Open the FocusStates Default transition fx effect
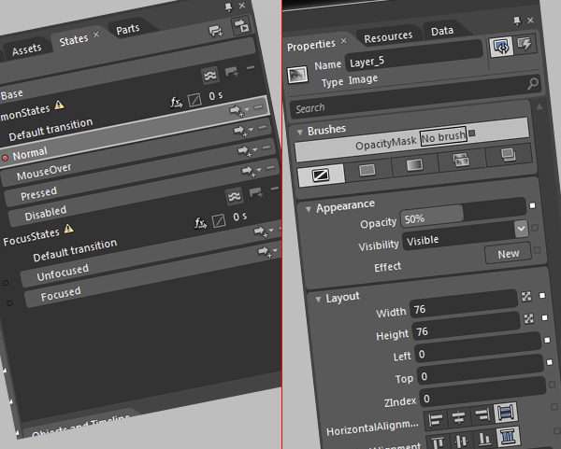The height and width of the screenshot is (449, 561). (200, 224)
